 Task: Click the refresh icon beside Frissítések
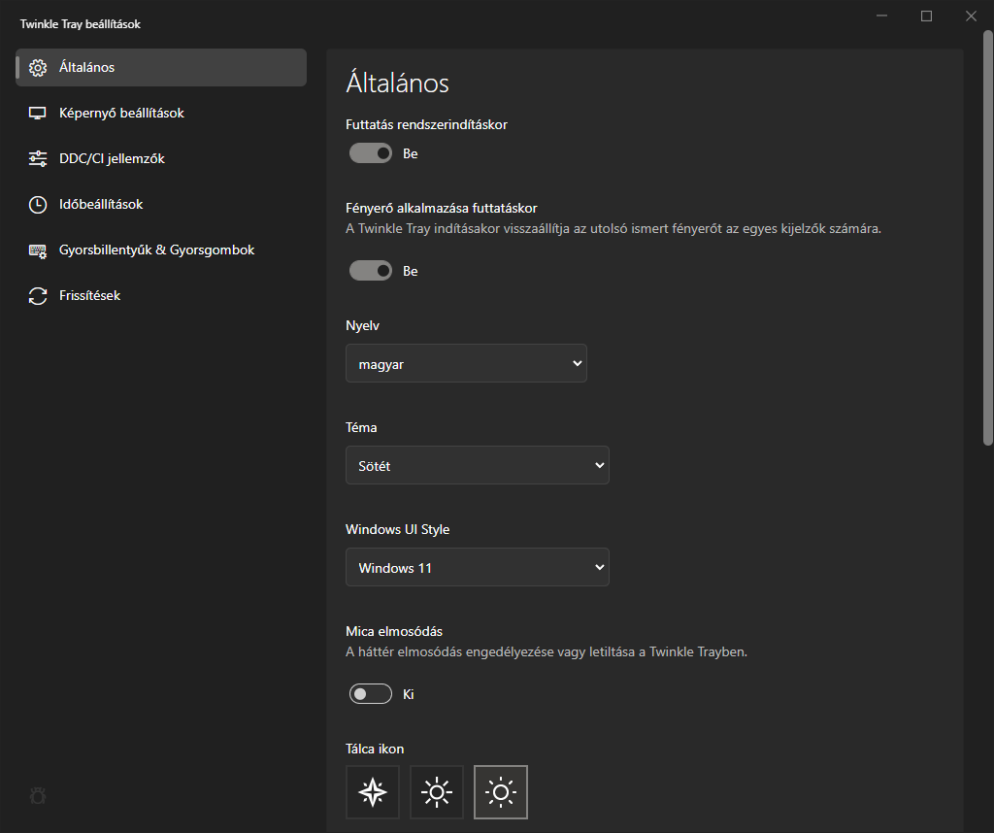[x=38, y=296]
